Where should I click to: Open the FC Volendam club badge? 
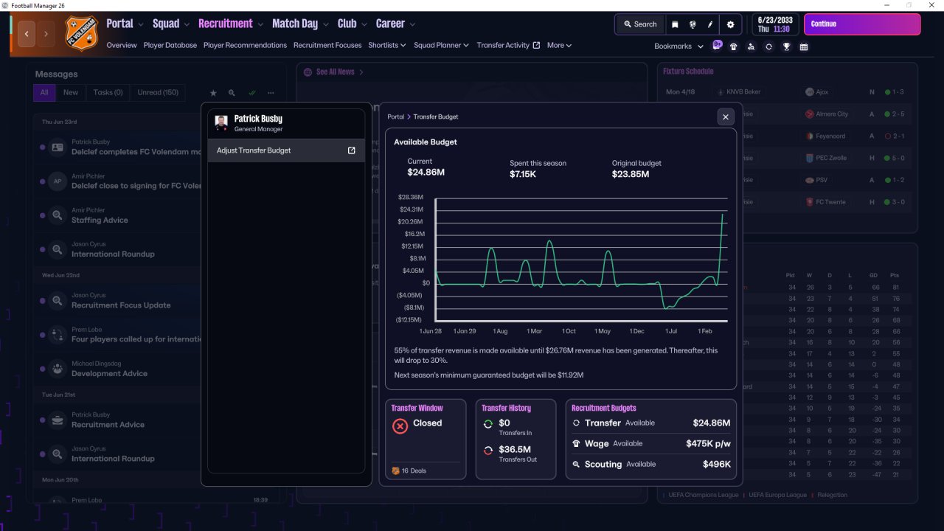pos(81,33)
